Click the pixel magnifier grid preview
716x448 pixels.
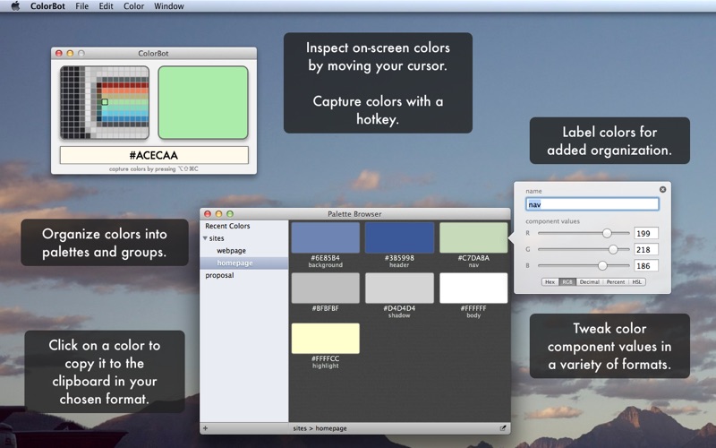105,102
